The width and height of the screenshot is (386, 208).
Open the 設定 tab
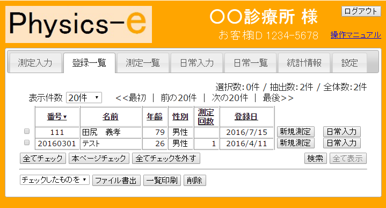pos(349,63)
